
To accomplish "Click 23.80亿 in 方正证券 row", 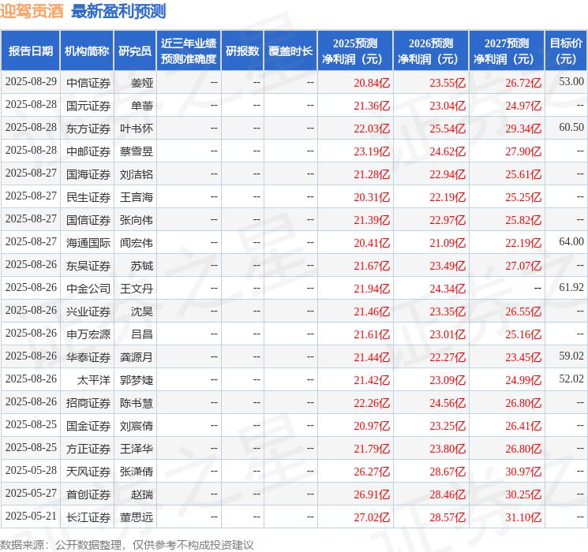I will [448, 449].
